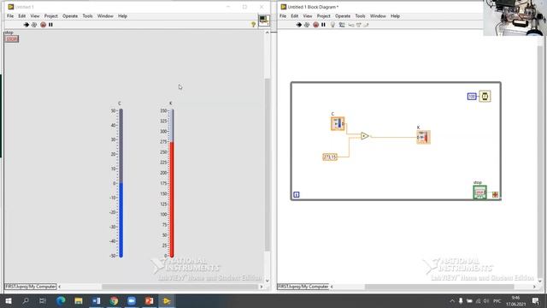Open View menu in Block Diagram window
Viewport: 547px width, 308px height.
[308, 16]
